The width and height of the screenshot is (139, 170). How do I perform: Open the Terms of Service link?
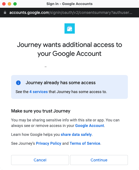[85, 143]
